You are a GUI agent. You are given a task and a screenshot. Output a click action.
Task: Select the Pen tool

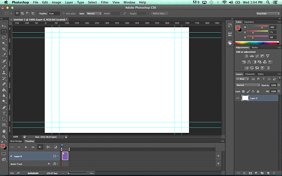point(4,107)
